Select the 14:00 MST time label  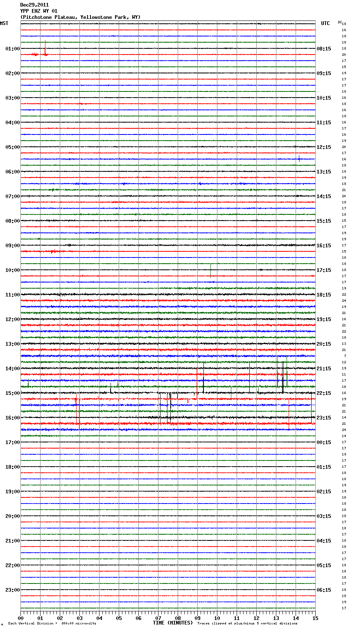tap(13, 369)
